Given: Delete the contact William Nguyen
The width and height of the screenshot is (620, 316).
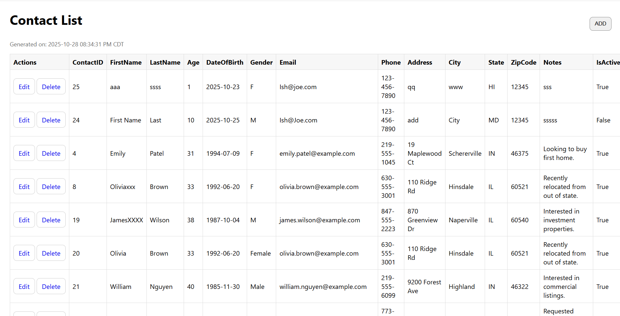Looking at the screenshot, I should pyautogui.click(x=51, y=286).
